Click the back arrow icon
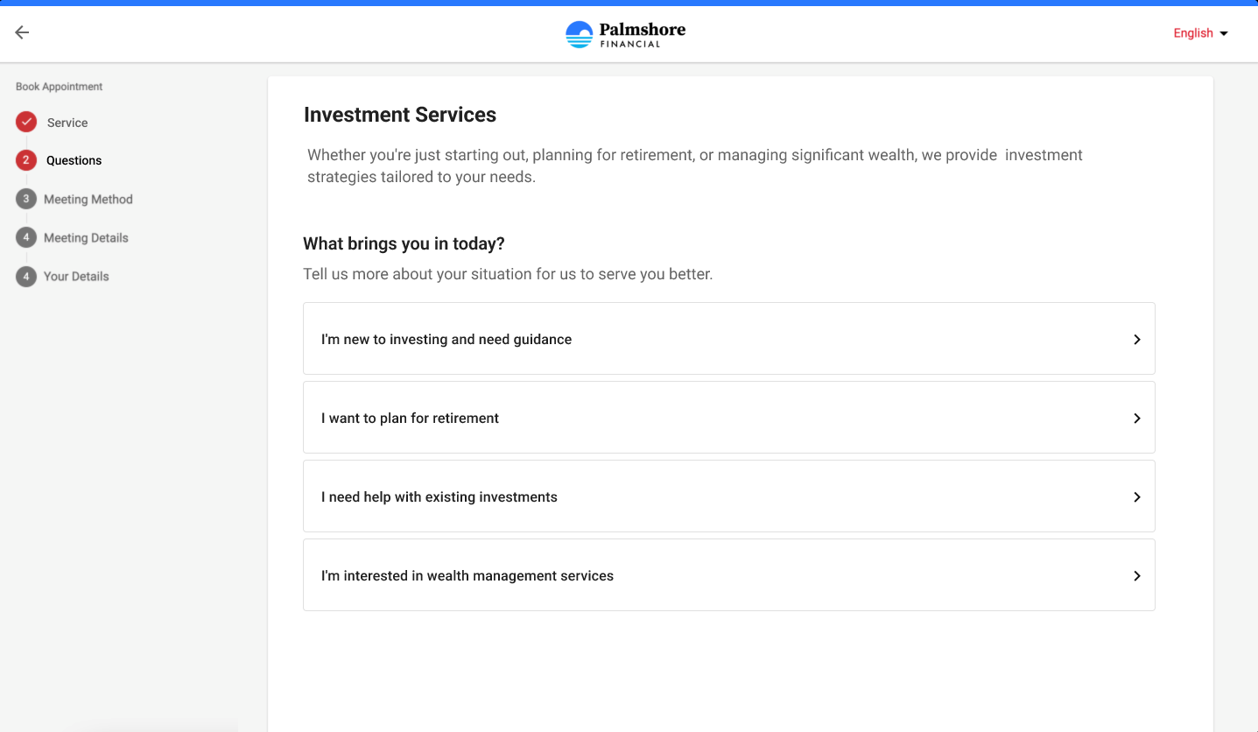The height and width of the screenshot is (732, 1258). (x=22, y=32)
